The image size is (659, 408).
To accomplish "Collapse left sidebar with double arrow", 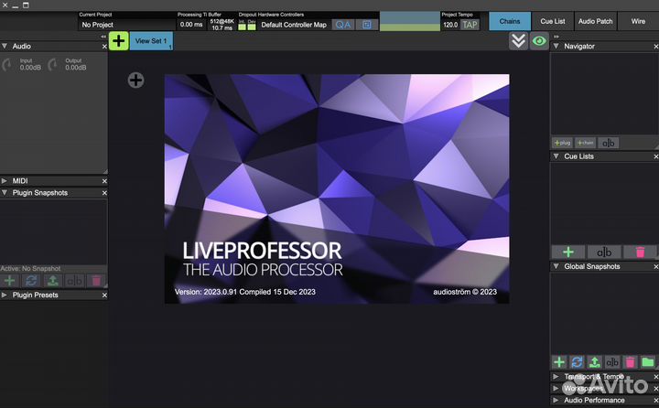I will 103,37.
